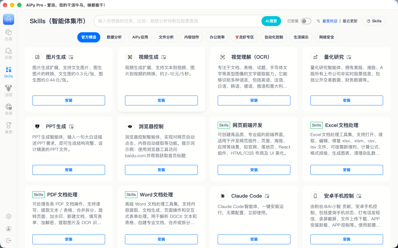Image resolution: width=398 pixels, height=248 pixels.
Task: Select the AiPy应用 category tab
Action: pos(140,37)
